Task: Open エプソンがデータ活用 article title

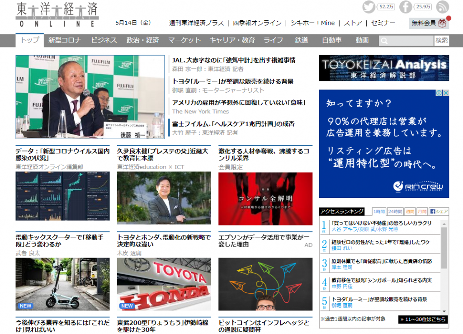Action: point(264,241)
